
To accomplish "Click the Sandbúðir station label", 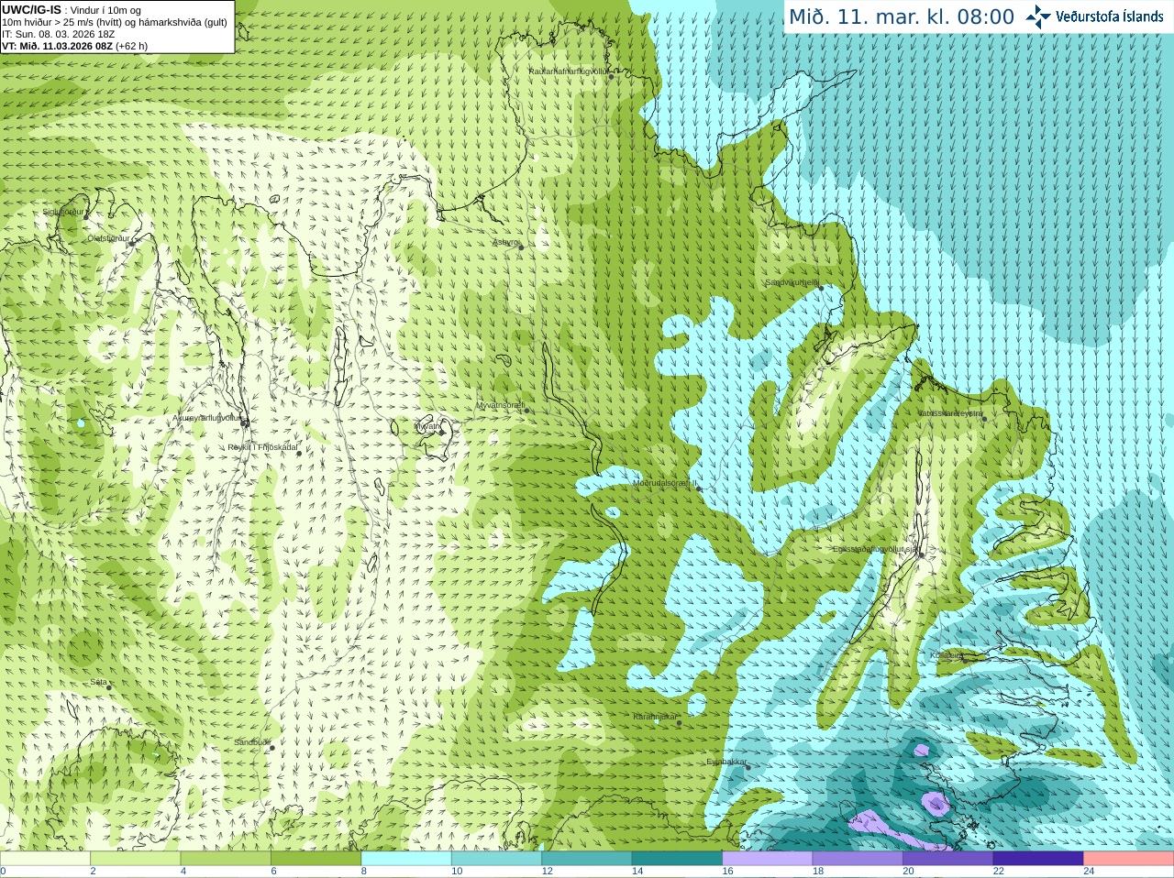I will (x=251, y=742).
